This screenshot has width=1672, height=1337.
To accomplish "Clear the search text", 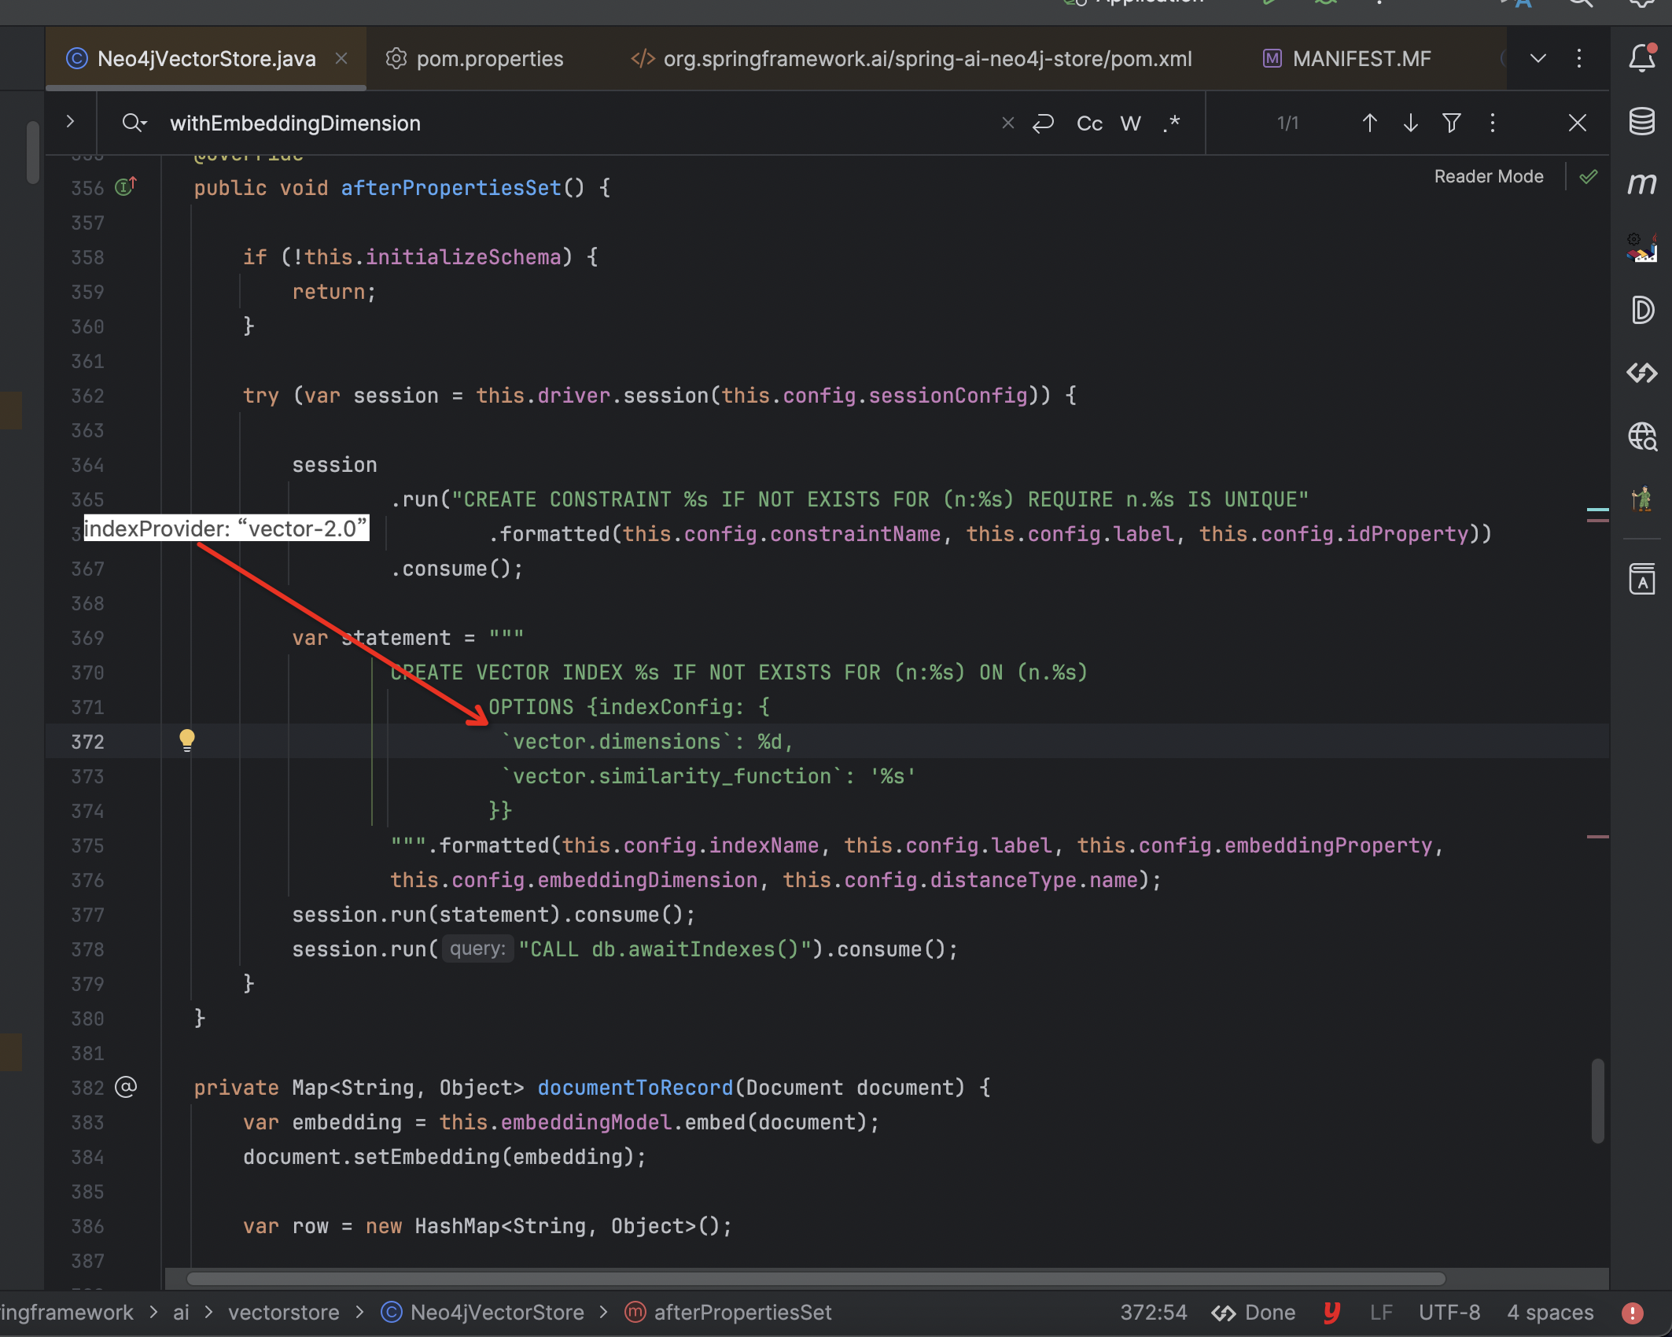I will 1008,123.
